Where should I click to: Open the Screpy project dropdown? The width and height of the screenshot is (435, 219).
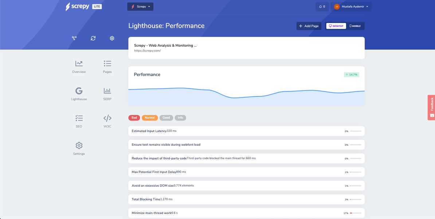[140, 7]
